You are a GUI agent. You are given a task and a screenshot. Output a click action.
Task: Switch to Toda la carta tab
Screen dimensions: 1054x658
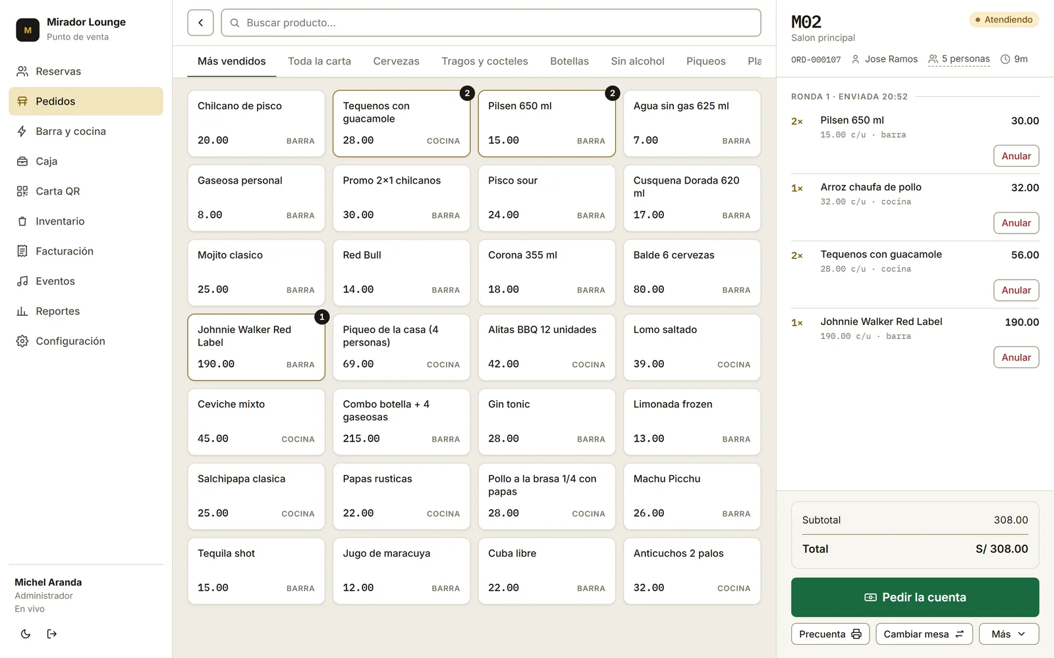tap(319, 61)
